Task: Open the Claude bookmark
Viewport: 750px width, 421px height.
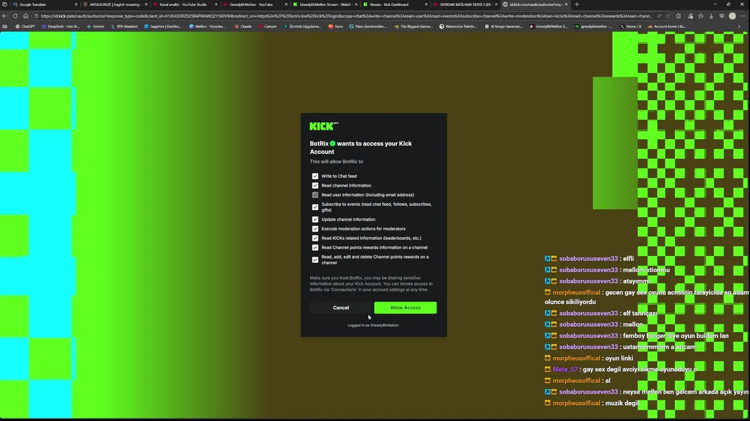Action: pyautogui.click(x=243, y=26)
